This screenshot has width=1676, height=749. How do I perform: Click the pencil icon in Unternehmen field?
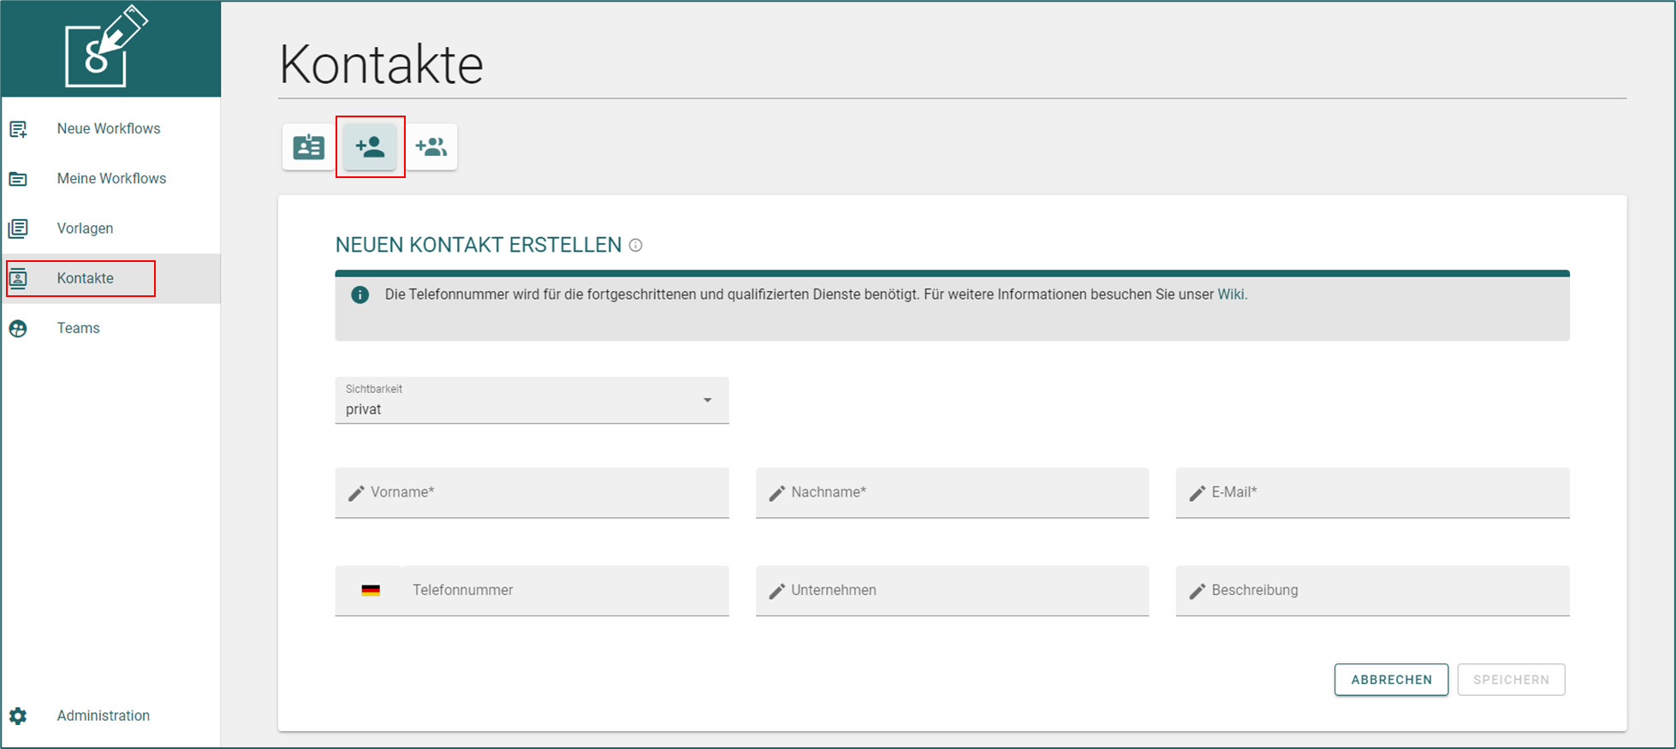click(x=776, y=591)
